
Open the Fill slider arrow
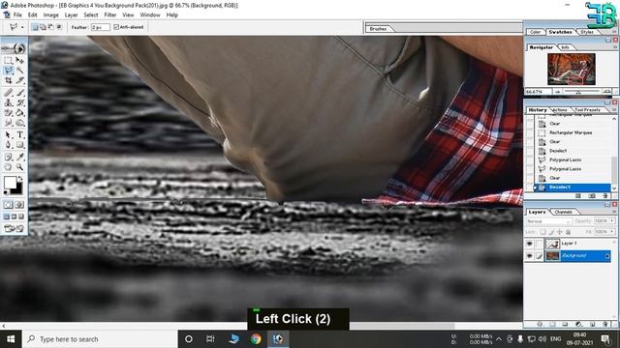[612, 232]
